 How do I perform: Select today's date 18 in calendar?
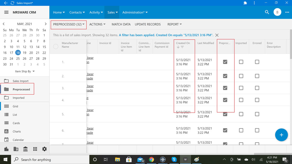pyautogui.click(x=18, y=53)
